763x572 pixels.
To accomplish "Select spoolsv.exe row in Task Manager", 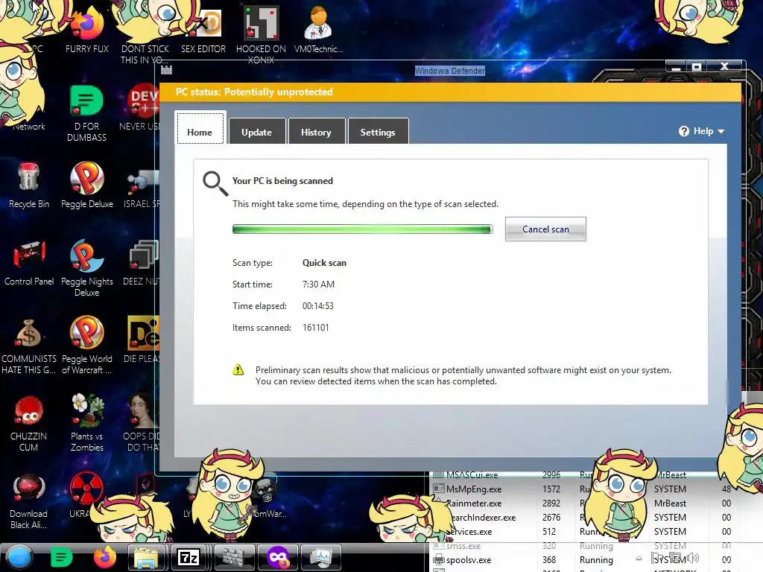I will click(x=583, y=560).
